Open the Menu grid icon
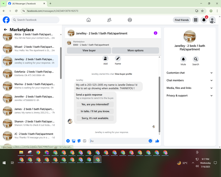Viewport: 221px width, 177px height. 195,20
